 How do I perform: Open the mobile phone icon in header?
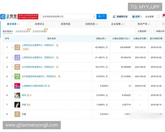[158, 16]
